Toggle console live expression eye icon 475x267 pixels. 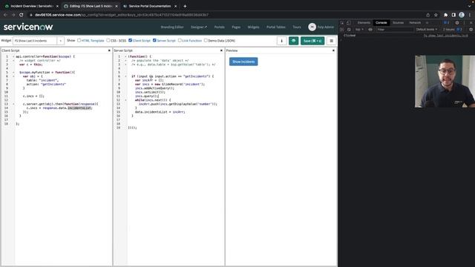[x=370, y=30]
